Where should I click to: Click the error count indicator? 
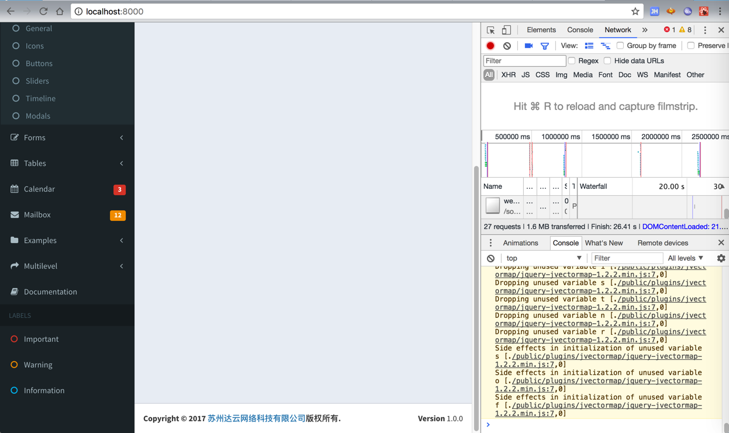pyautogui.click(x=669, y=30)
